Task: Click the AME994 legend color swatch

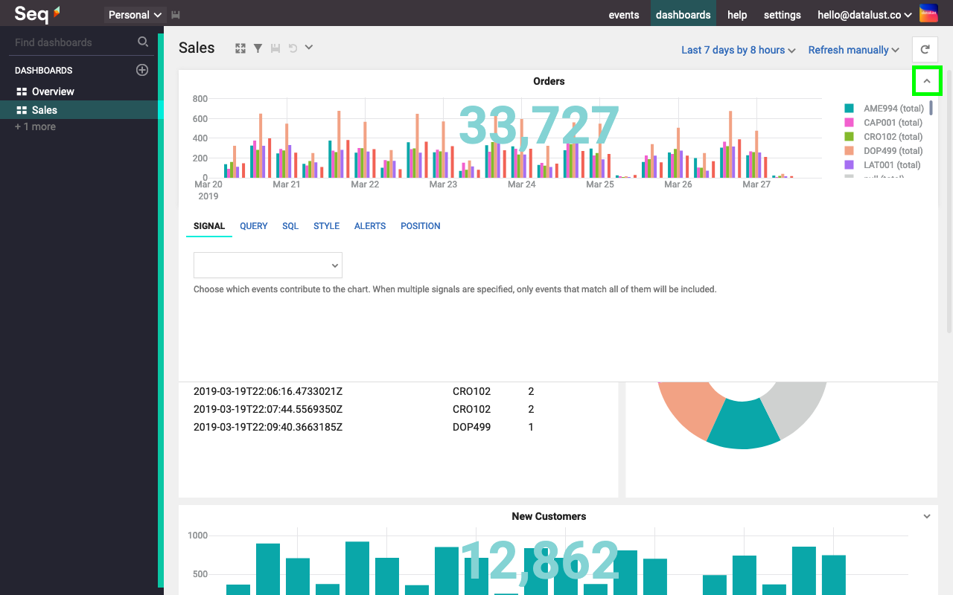Action: coord(849,109)
